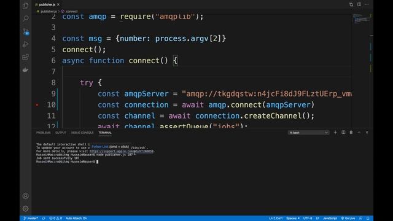Toggle the breakpoint on line 10
393x221 pixels.
pyautogui.click(x=37, y=105)
